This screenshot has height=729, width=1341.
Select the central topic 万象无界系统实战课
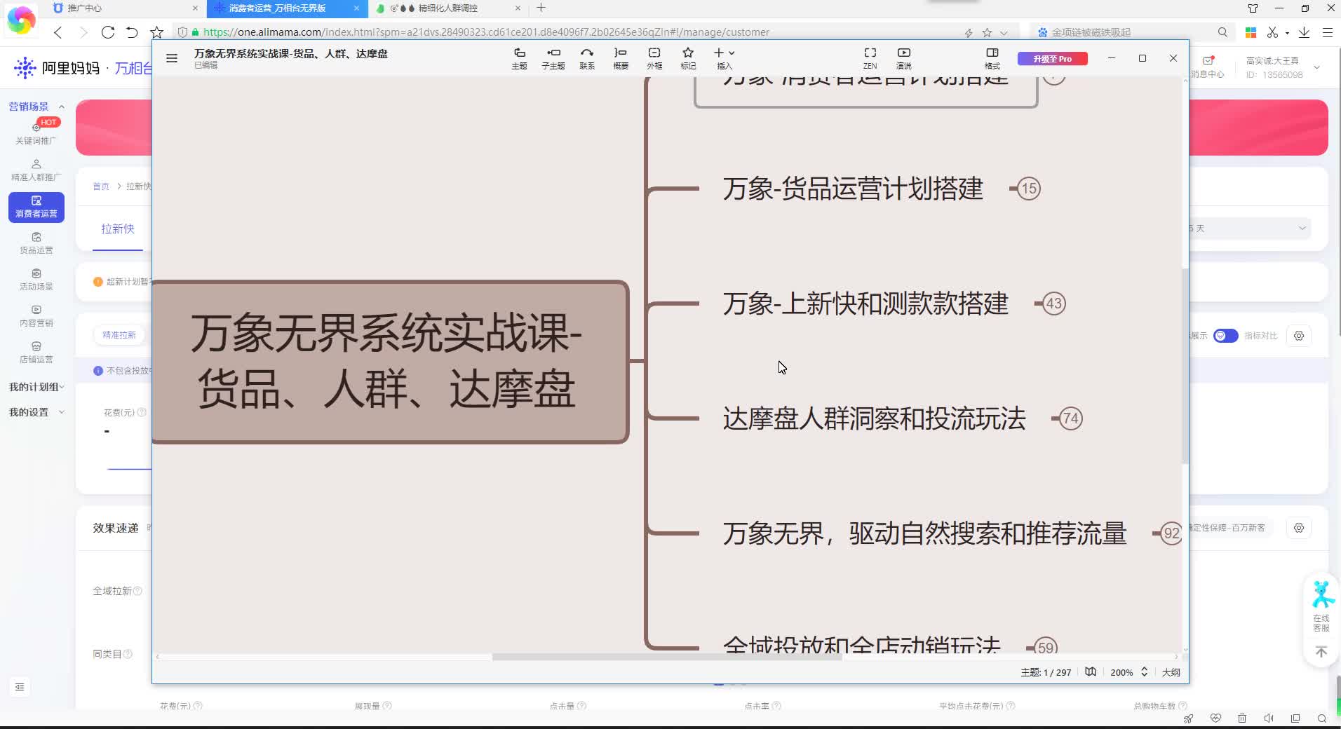click(x=390, y=362)
